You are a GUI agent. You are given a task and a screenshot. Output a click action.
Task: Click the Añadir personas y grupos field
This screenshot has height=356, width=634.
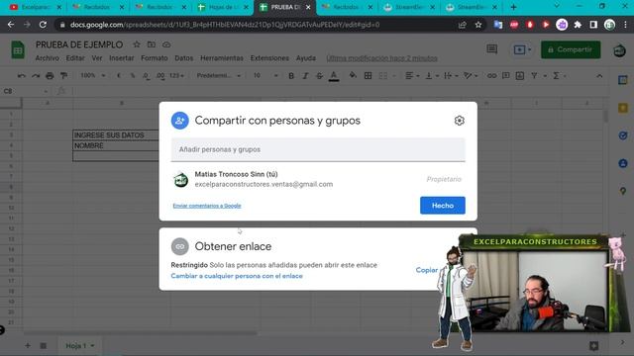tap(318, 149)
